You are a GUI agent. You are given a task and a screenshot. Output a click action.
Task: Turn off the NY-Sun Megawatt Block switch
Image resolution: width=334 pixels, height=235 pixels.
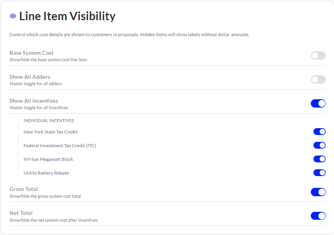tap(319, 159)
